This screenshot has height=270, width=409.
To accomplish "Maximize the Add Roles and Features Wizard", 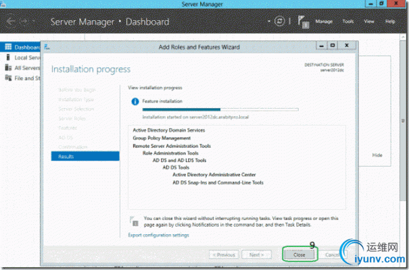I will (333, 46).
